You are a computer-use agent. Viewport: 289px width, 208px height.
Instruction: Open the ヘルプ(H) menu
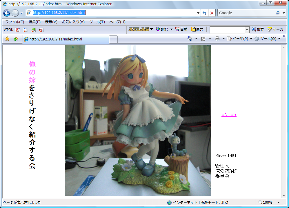[x=117, y=22]
